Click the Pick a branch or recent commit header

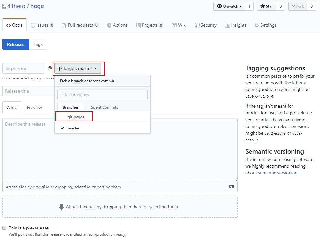[87, 81]
